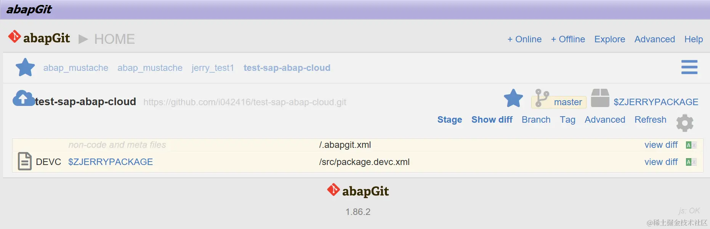Open the Help menu
Screen dimensions: 710x229
point(693,39)
